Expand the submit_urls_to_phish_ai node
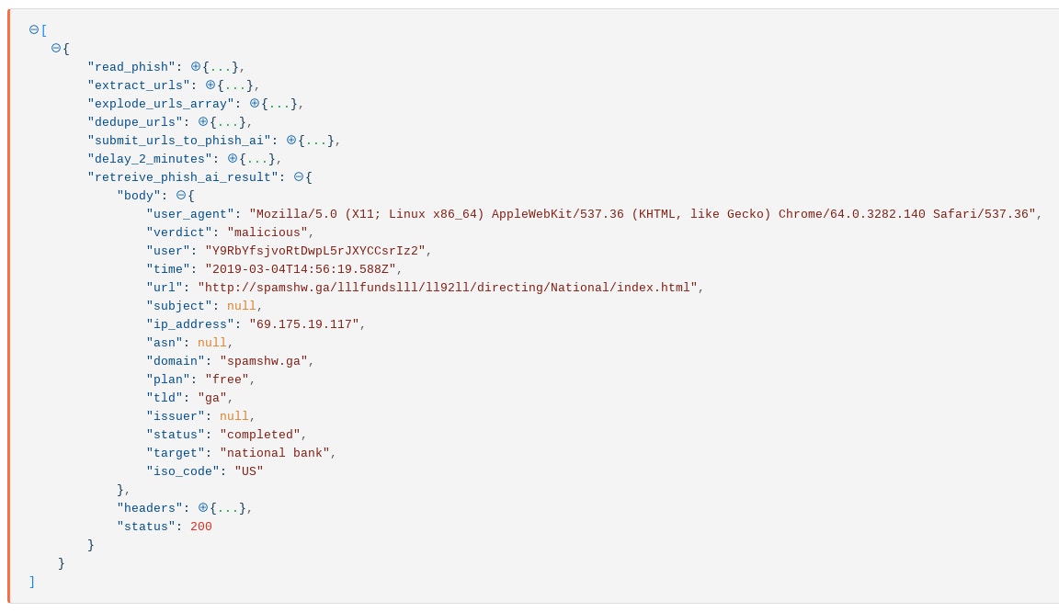Image resolution: width=1059 pixels, height=612 pixels. coord(291,141)
